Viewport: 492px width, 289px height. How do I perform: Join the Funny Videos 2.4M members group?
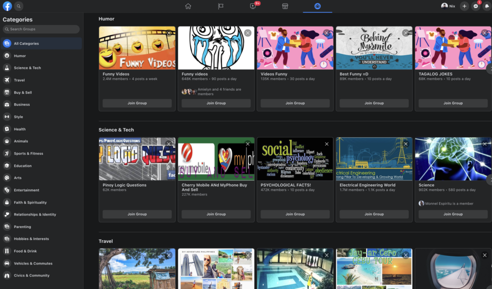137,103
